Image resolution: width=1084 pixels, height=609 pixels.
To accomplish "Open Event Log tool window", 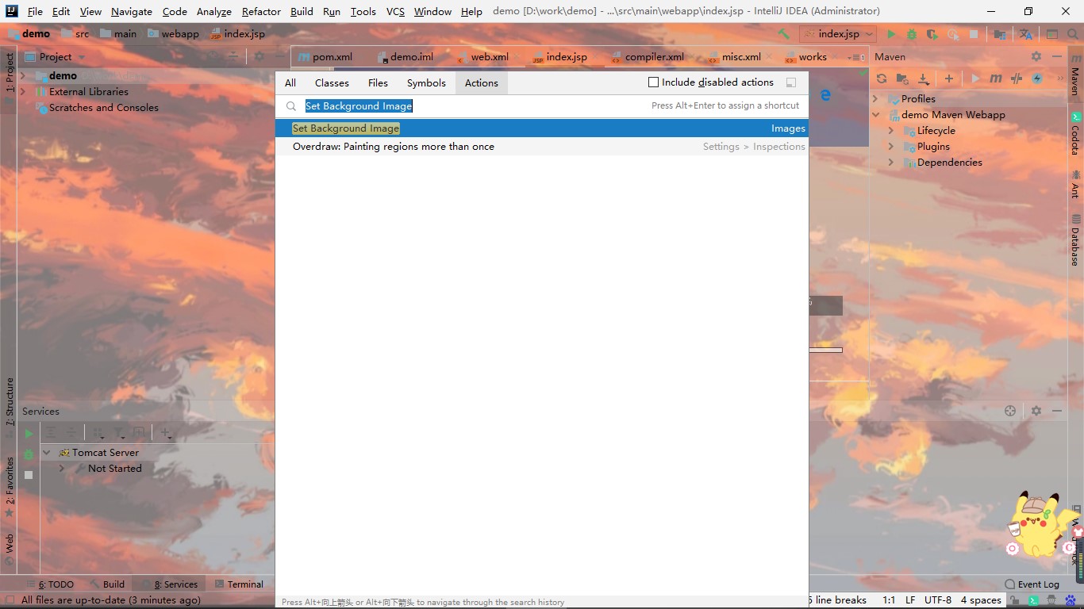I will [1032, 584].
